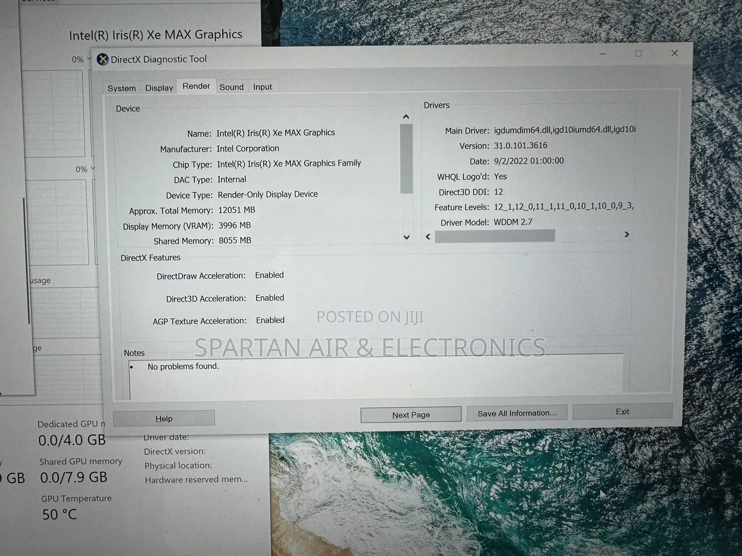Viewport: 742px width, 556px height.
Task: Click the Help button
Action: pos(164,418)
